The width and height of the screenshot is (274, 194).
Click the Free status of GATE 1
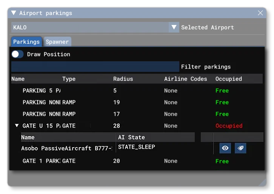pyautogui.click(x=222, y=161)
